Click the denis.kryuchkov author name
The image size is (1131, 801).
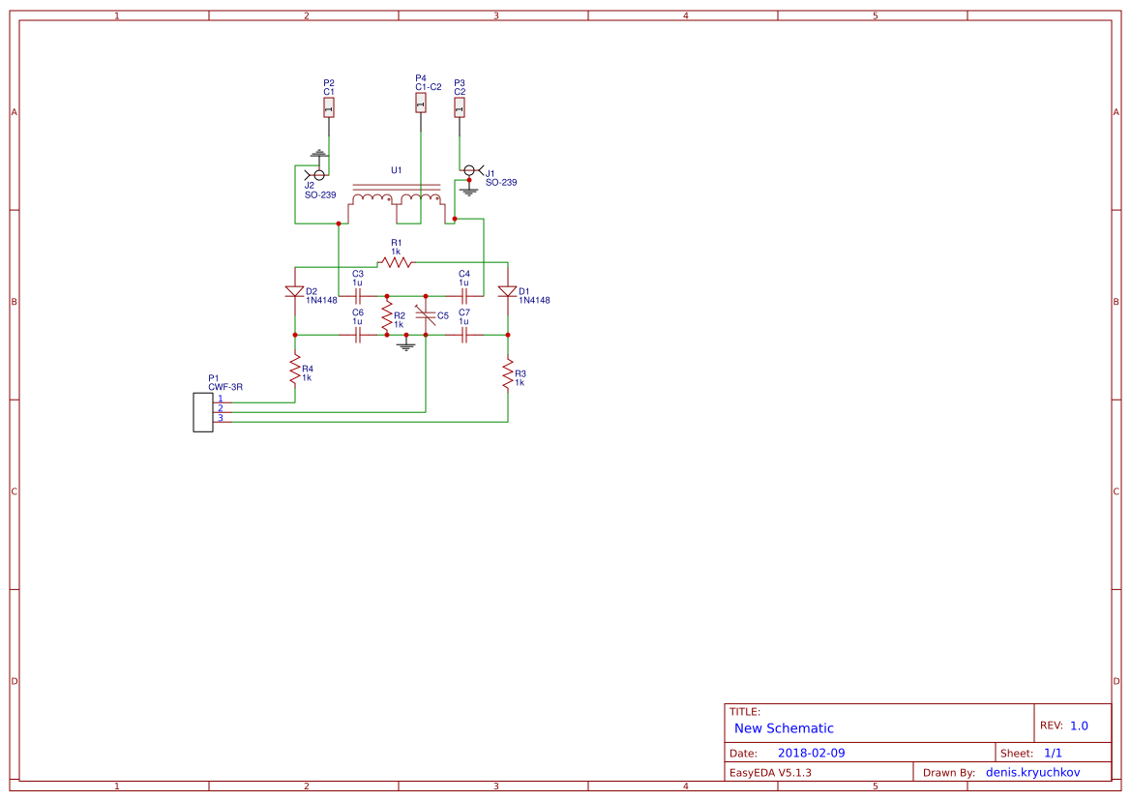[1032, 772]
